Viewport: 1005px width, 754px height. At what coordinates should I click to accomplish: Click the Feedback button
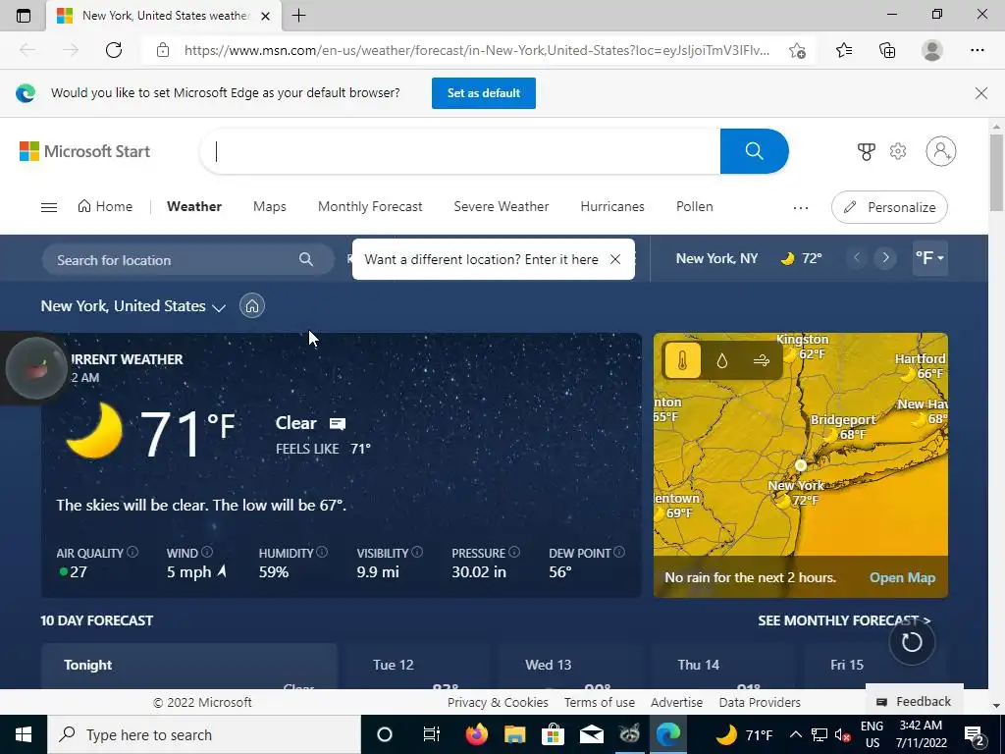coord(915,701)
